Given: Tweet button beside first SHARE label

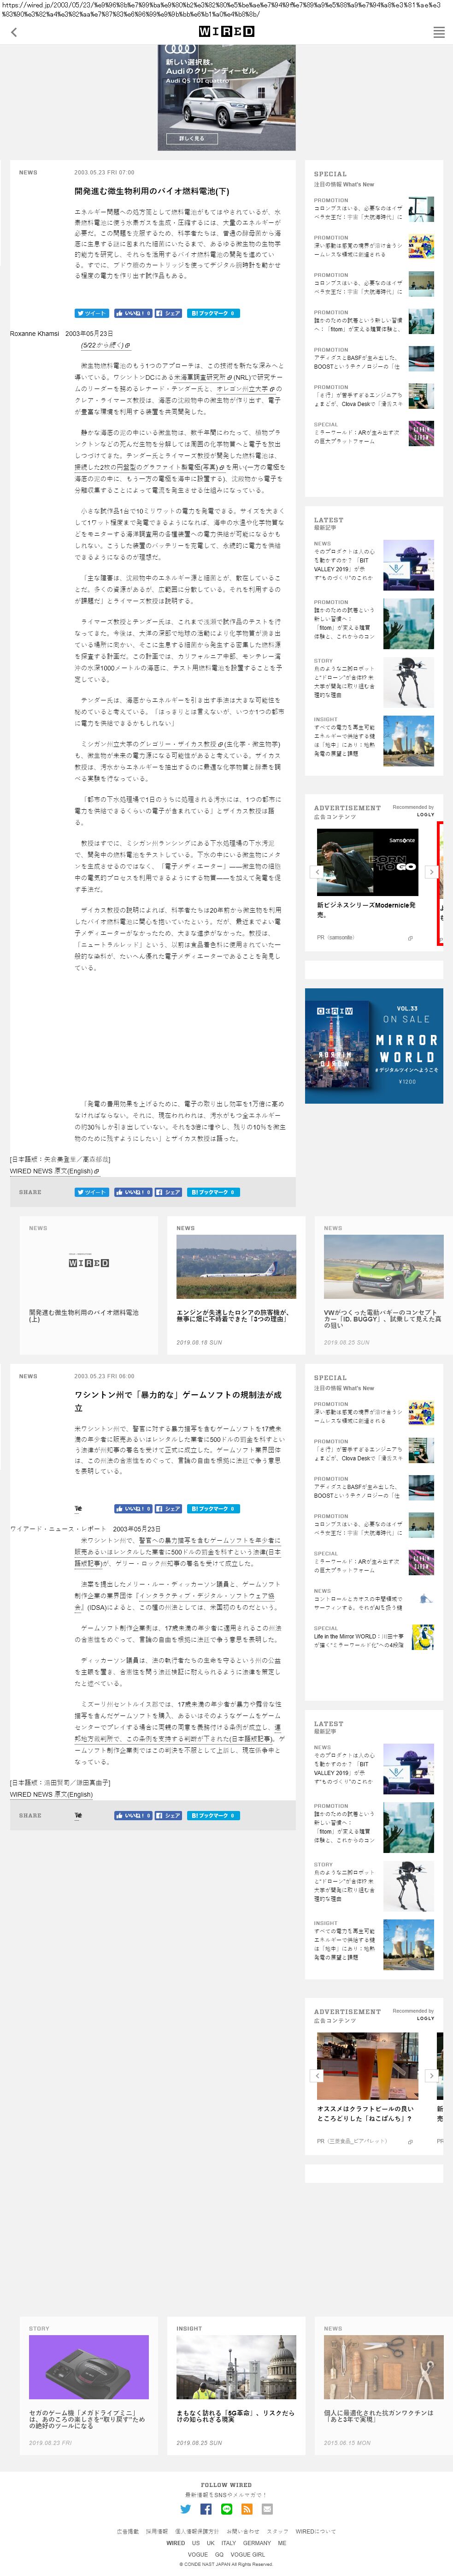Looking at the screenshot, I should 92,1192.
